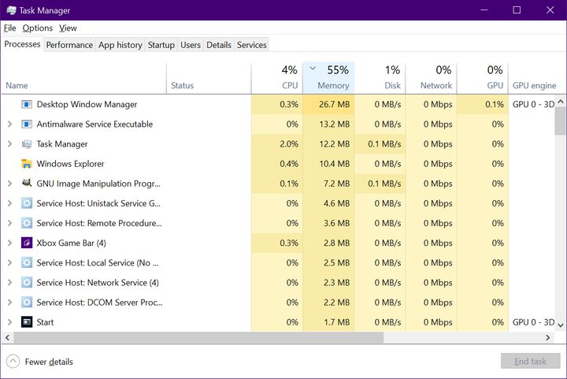Sort by the CPU column header
This screenshot has width=567, height=379.
277,79
